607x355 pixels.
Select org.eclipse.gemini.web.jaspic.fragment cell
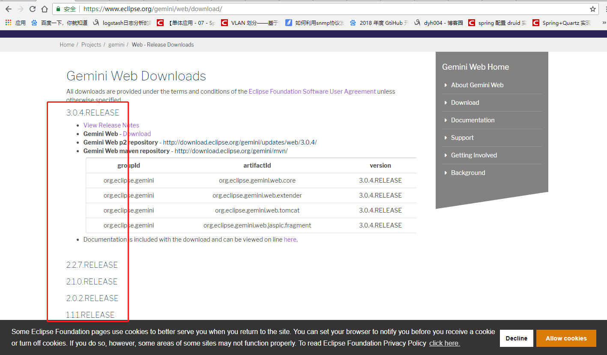pyautogui.click(x=257, y=225)
